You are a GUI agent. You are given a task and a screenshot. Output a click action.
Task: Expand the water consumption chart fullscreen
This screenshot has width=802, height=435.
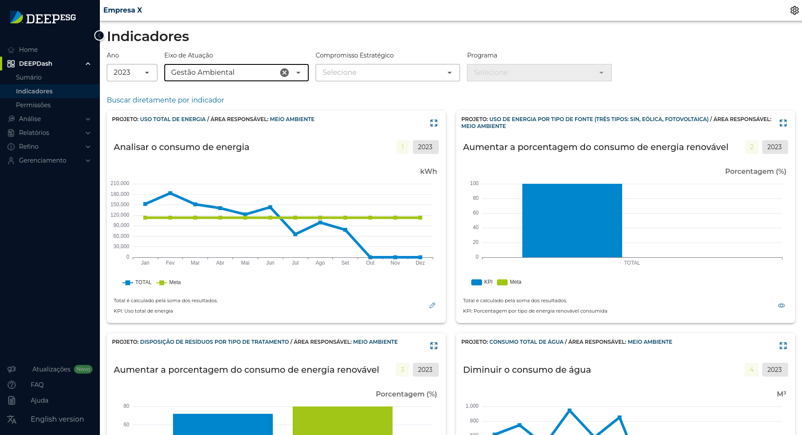coord(783,346)
